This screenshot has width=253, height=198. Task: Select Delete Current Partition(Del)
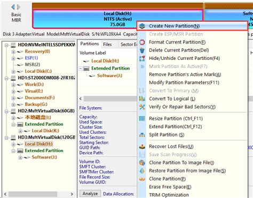tap(179, 50)
